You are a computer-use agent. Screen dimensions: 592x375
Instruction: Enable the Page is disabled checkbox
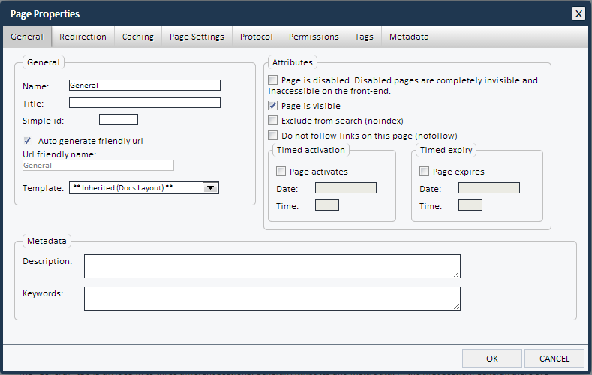(273, 80)
